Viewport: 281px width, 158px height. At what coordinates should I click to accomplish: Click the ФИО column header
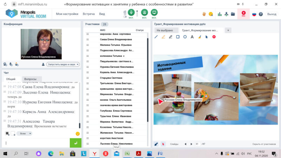103,30
